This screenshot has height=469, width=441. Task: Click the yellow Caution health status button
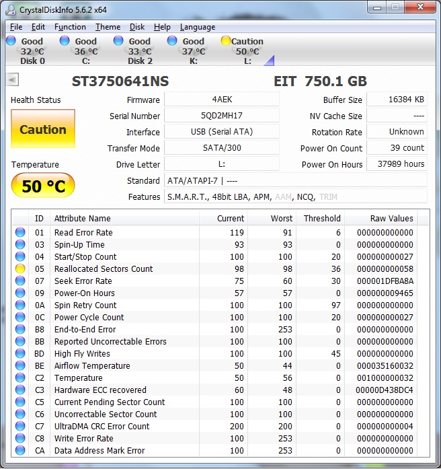(43, 129)
